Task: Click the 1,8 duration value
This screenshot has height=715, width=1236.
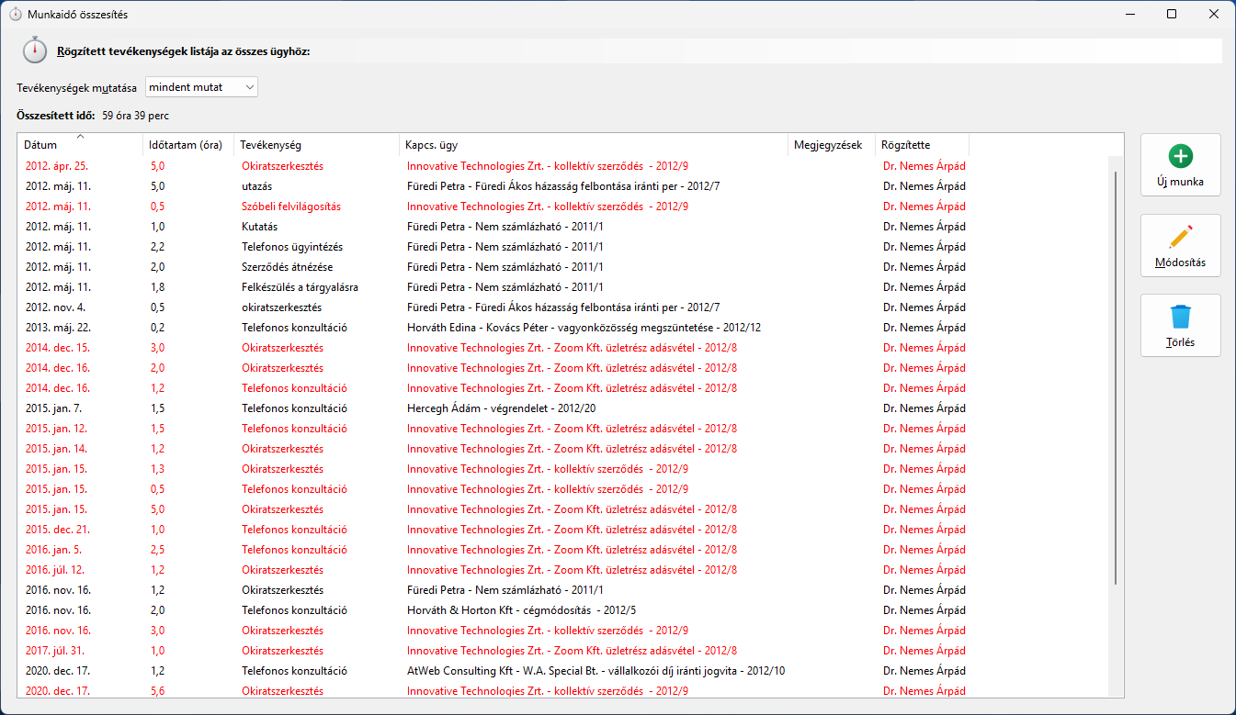Action: tap(157, 287)
